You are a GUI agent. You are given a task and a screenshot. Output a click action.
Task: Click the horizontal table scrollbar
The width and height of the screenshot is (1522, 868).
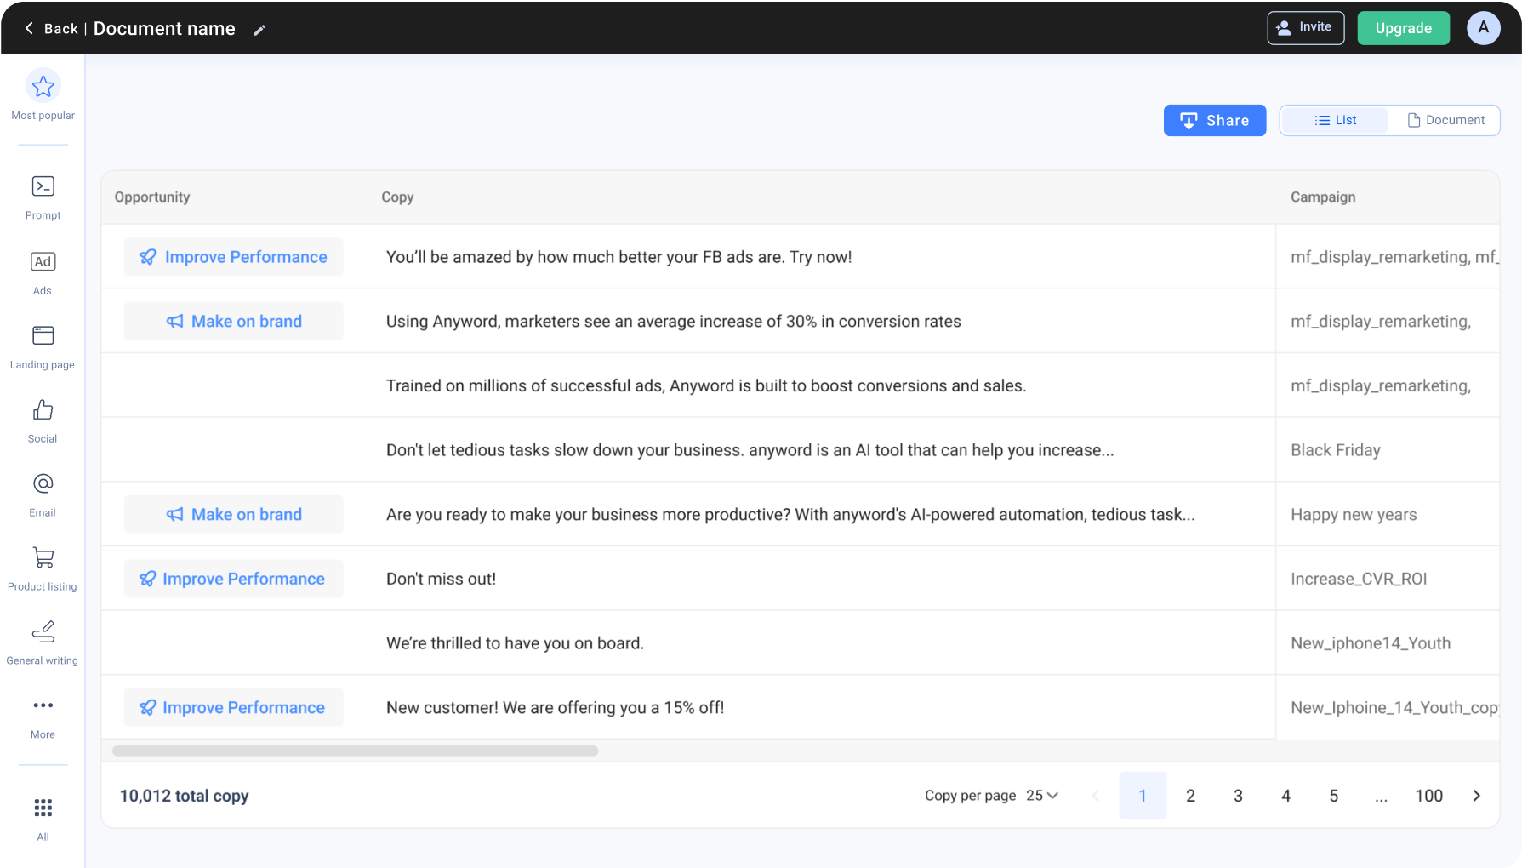pos(355,751)
